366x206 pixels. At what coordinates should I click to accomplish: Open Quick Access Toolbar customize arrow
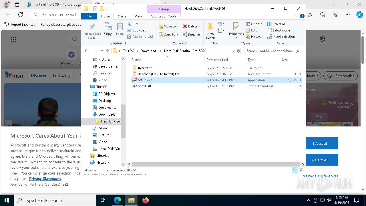tap(107, 9)
